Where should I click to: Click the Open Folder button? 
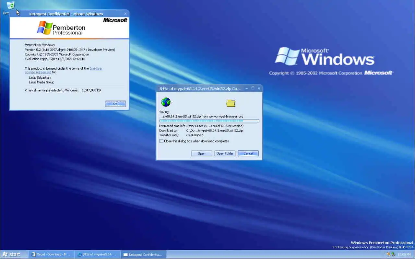point(225,153)
